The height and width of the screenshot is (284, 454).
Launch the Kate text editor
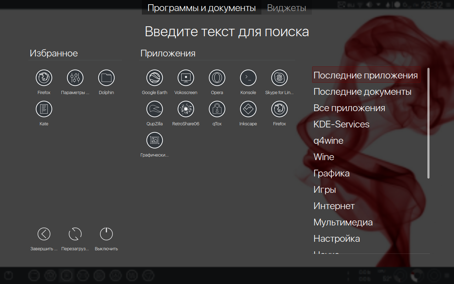pyautogui.click(x=44, y=109)
